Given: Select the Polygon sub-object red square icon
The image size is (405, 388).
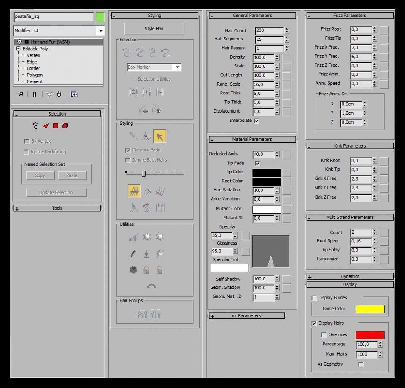Looking at the screenshot, I should point(56,126).
